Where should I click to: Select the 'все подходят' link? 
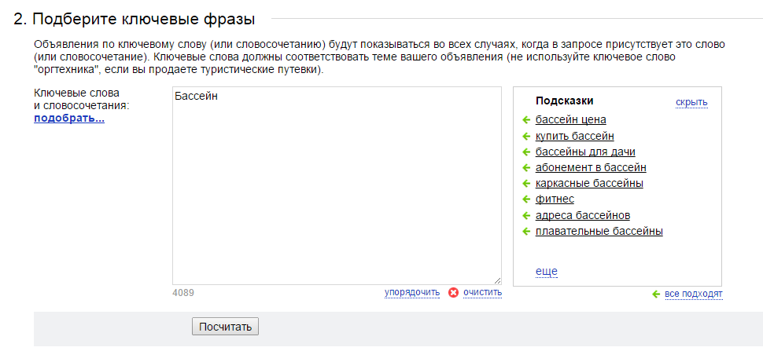(694, 294)
